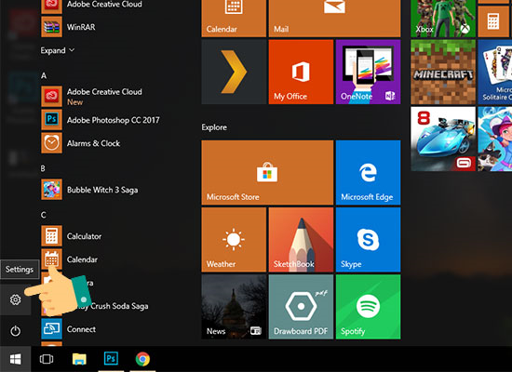
Task: Launch File Explorer from taskbar
Action: coord(79,359)
